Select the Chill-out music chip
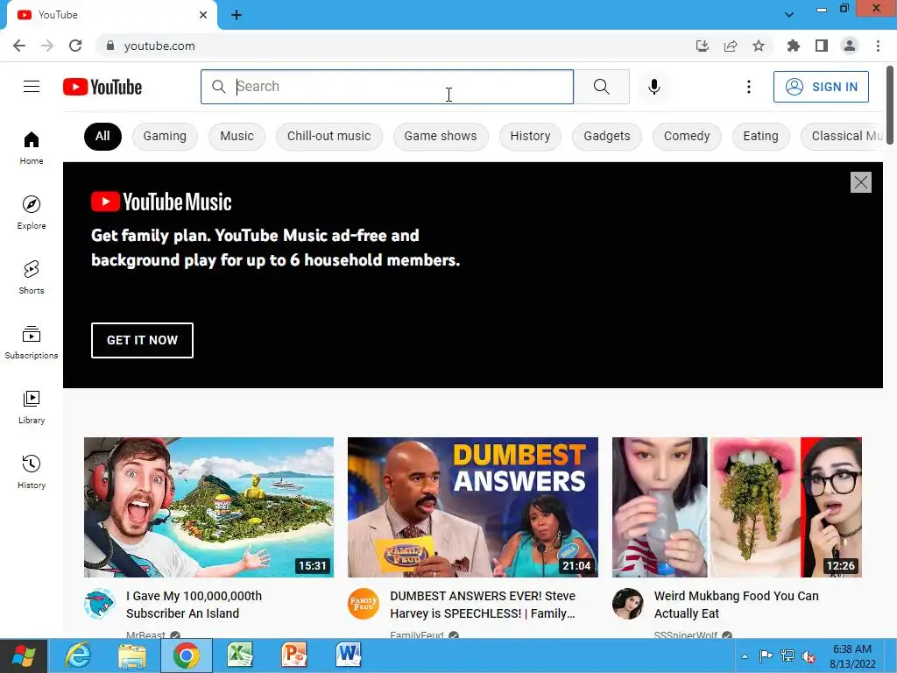Image resolution: width=897 pixels, height=673 pixels. tap(329, 136)
